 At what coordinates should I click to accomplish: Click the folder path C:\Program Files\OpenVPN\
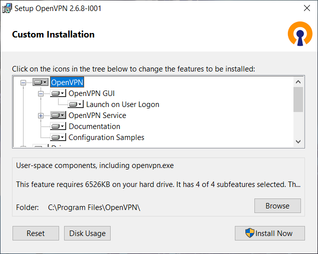click(94, 207)
